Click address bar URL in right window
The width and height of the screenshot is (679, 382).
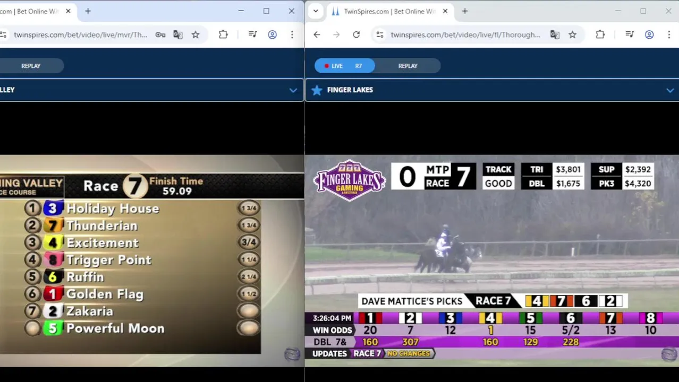point(465,34)
